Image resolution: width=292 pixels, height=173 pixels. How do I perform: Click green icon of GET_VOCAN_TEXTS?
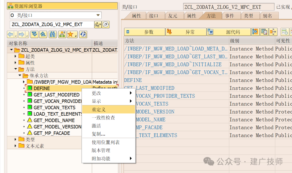pyautogui.click(x=30, y=107)
